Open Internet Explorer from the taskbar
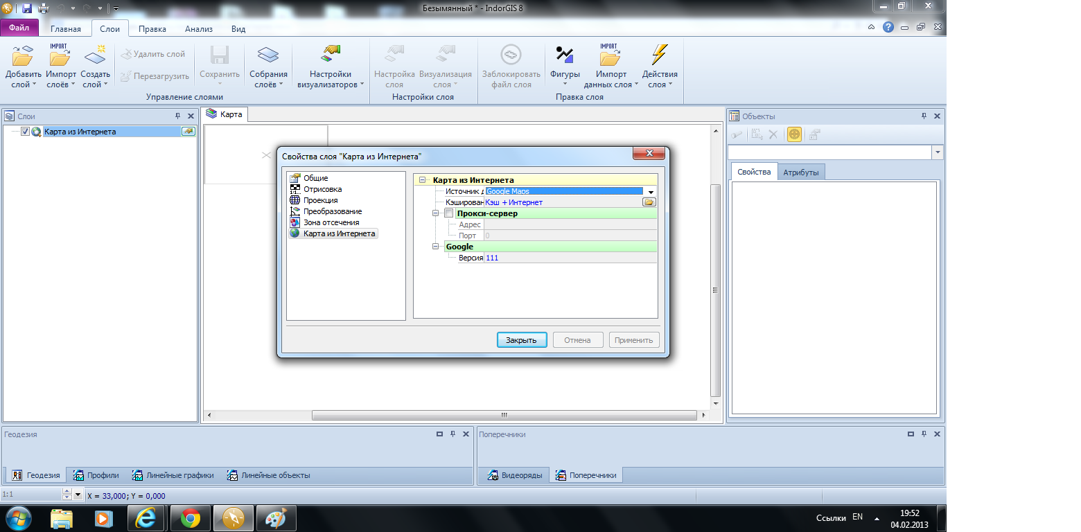1081x532 pixels. coord(145,517)
